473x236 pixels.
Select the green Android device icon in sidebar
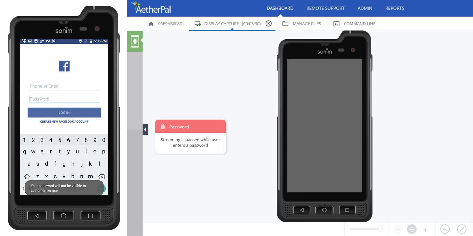tap(135, 41)
